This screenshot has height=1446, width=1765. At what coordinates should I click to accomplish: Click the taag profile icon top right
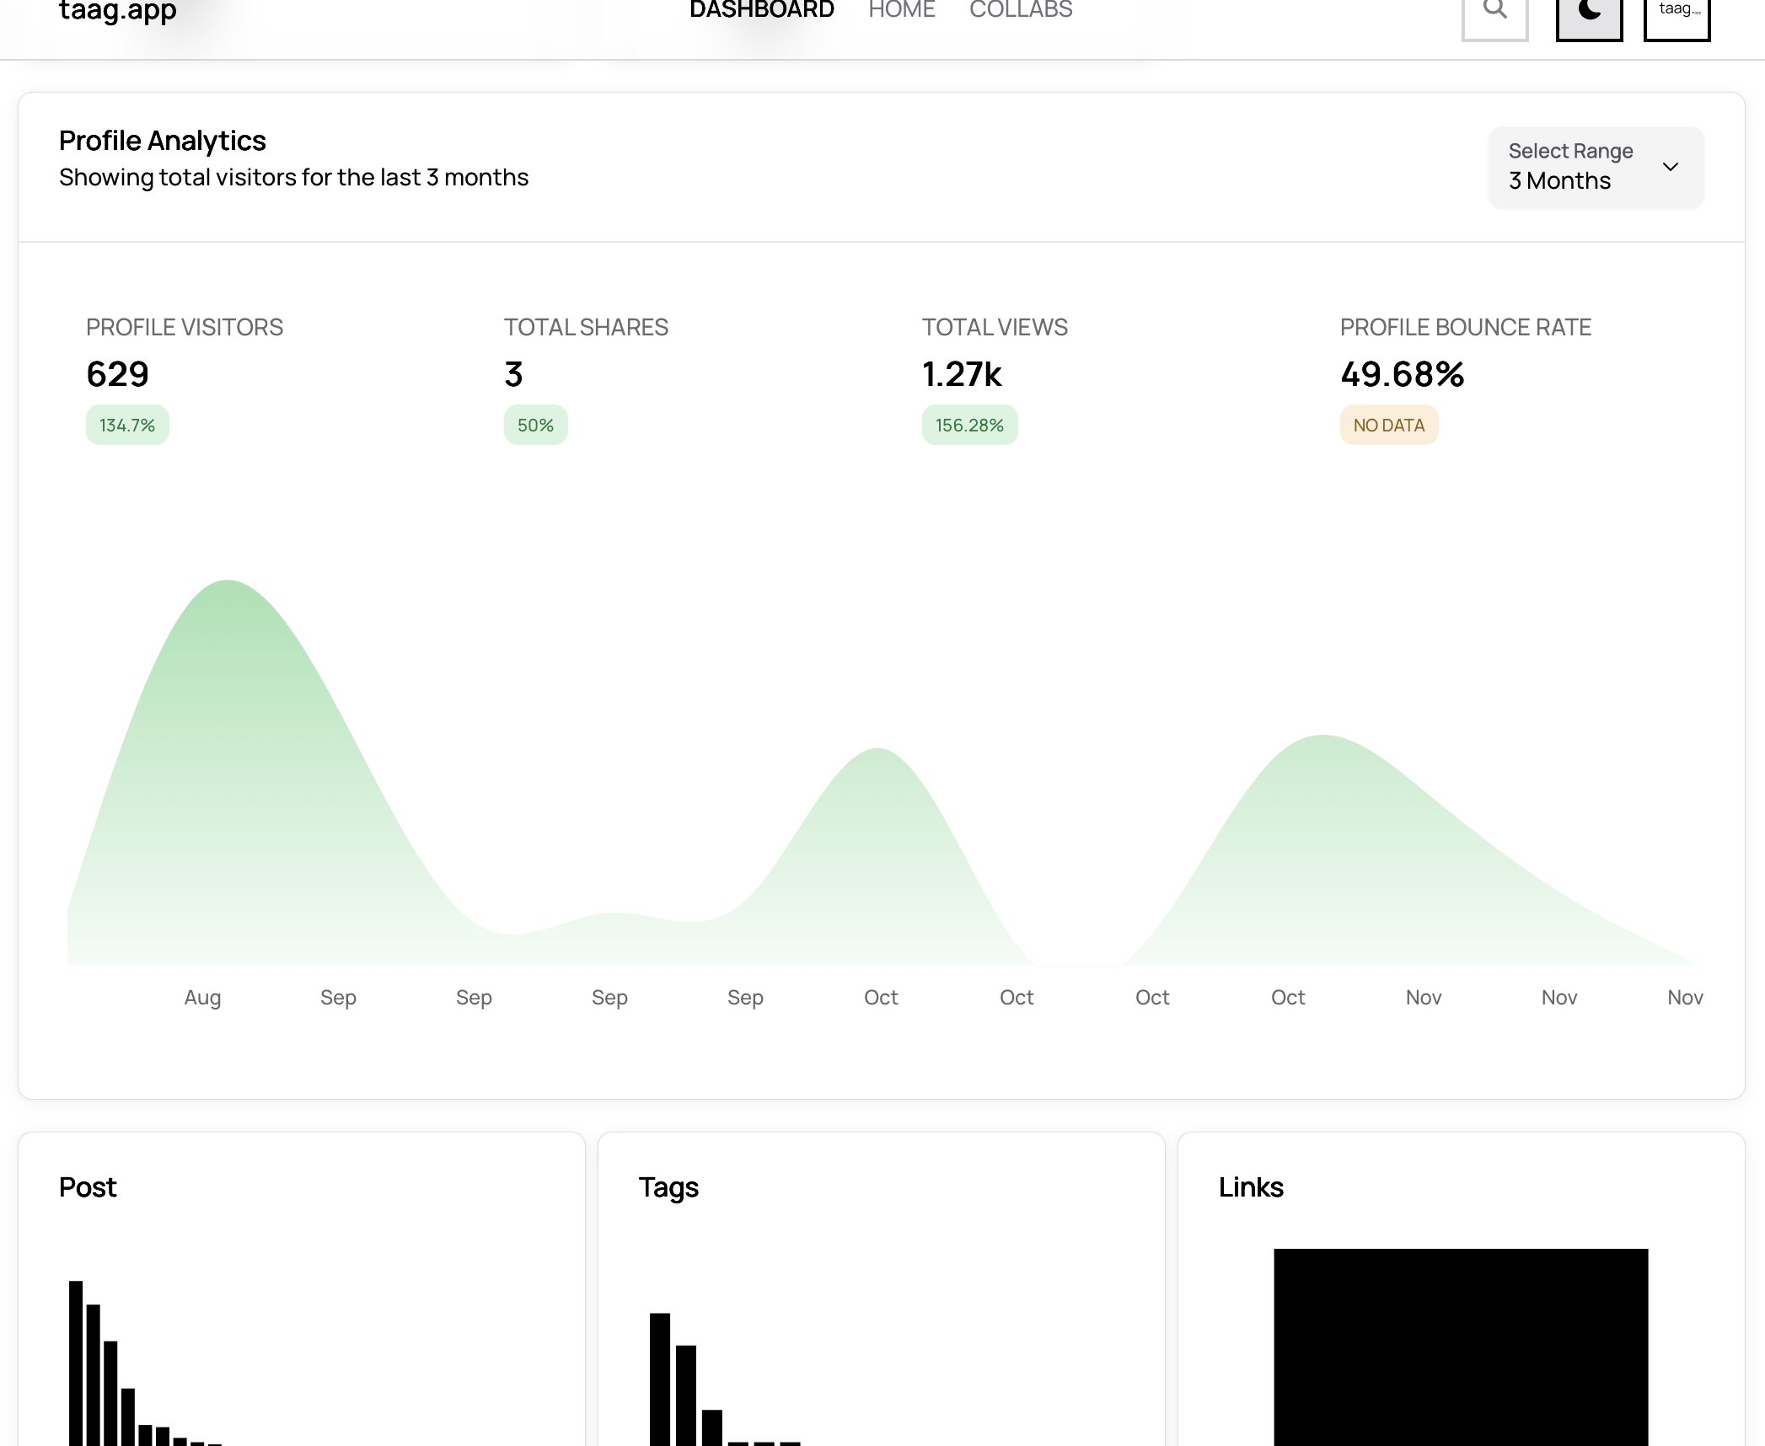[1676, 15]
